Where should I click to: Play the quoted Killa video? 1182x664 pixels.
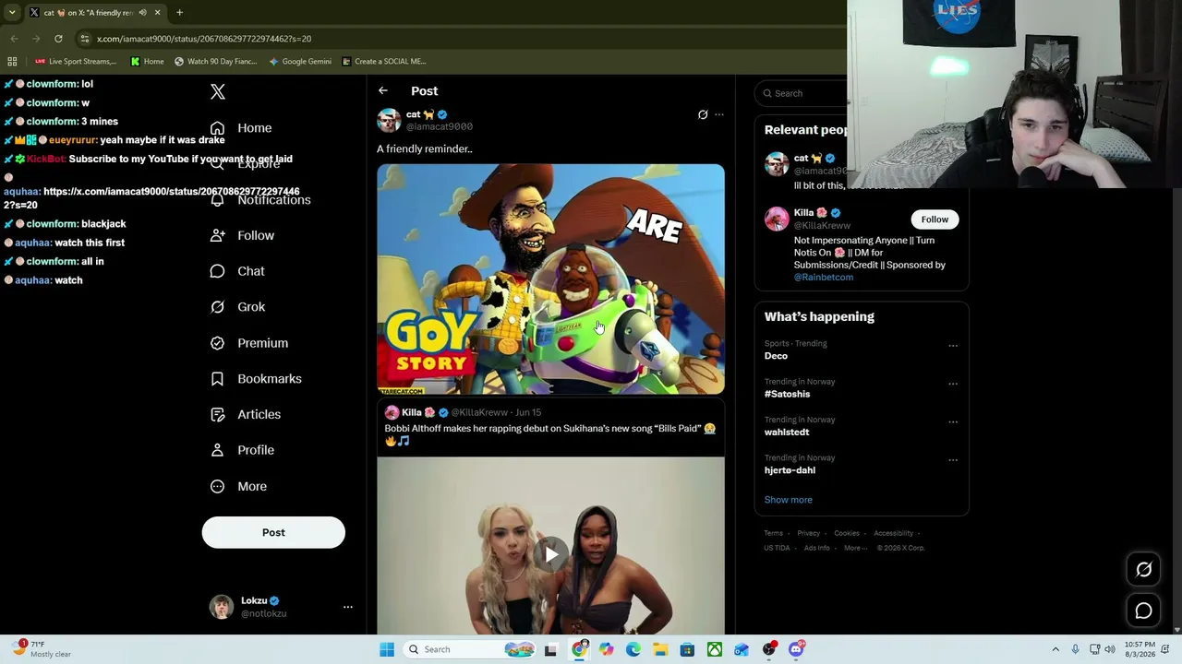click(550, 554)
